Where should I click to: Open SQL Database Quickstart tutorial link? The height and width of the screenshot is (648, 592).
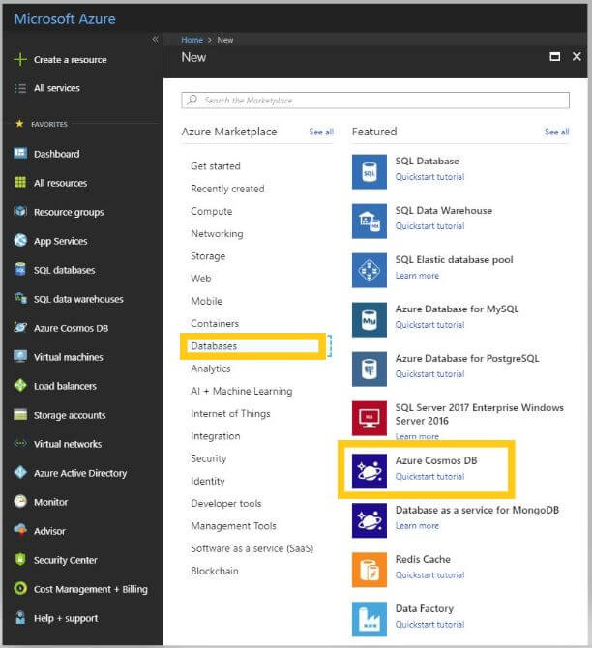pos(429,177)
